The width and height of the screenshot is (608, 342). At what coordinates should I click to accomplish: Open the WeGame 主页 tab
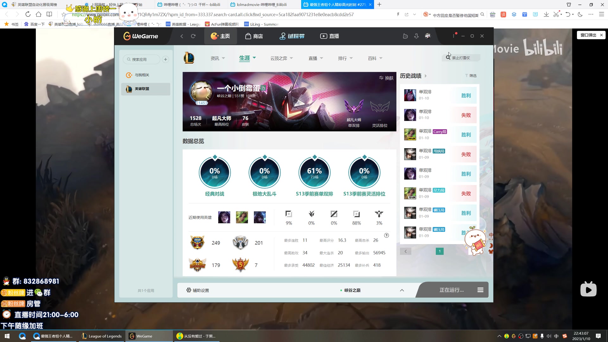[x=220, y=36]
